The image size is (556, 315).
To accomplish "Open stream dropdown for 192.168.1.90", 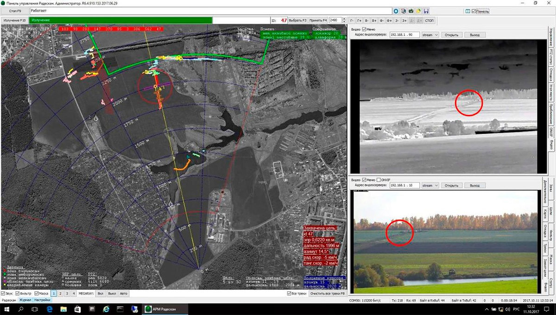I will (430, 35).
